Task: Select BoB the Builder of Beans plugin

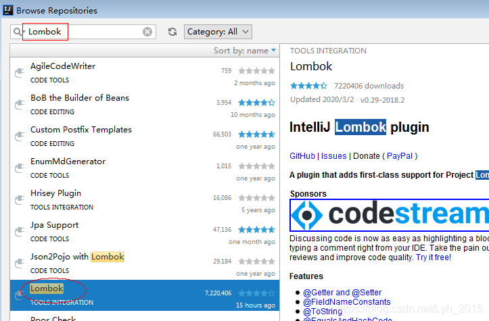Action: [x=145, y=105]
